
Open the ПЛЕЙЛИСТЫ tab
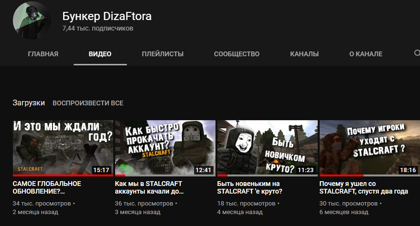coord(162,54)
